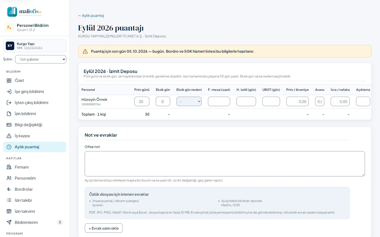The image size is (380, 237).
Task: Open the Şube branch dropdown
Action: pyautogui.click(x=41, y=59)
